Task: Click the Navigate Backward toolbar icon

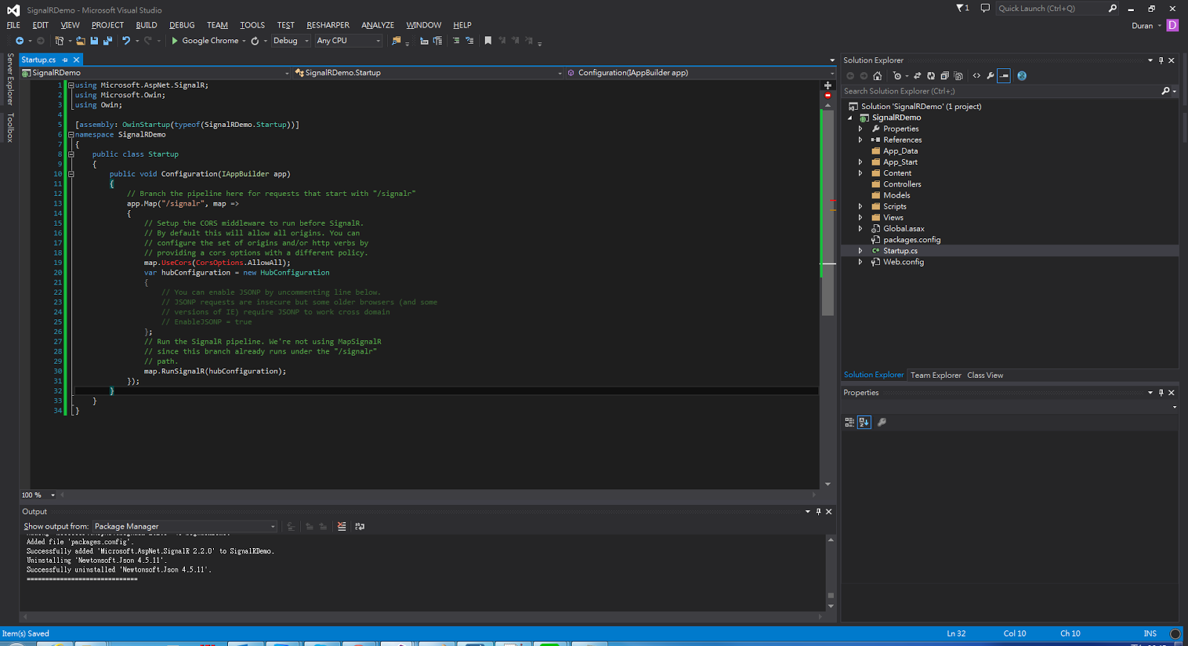Action: pos(19,41)
